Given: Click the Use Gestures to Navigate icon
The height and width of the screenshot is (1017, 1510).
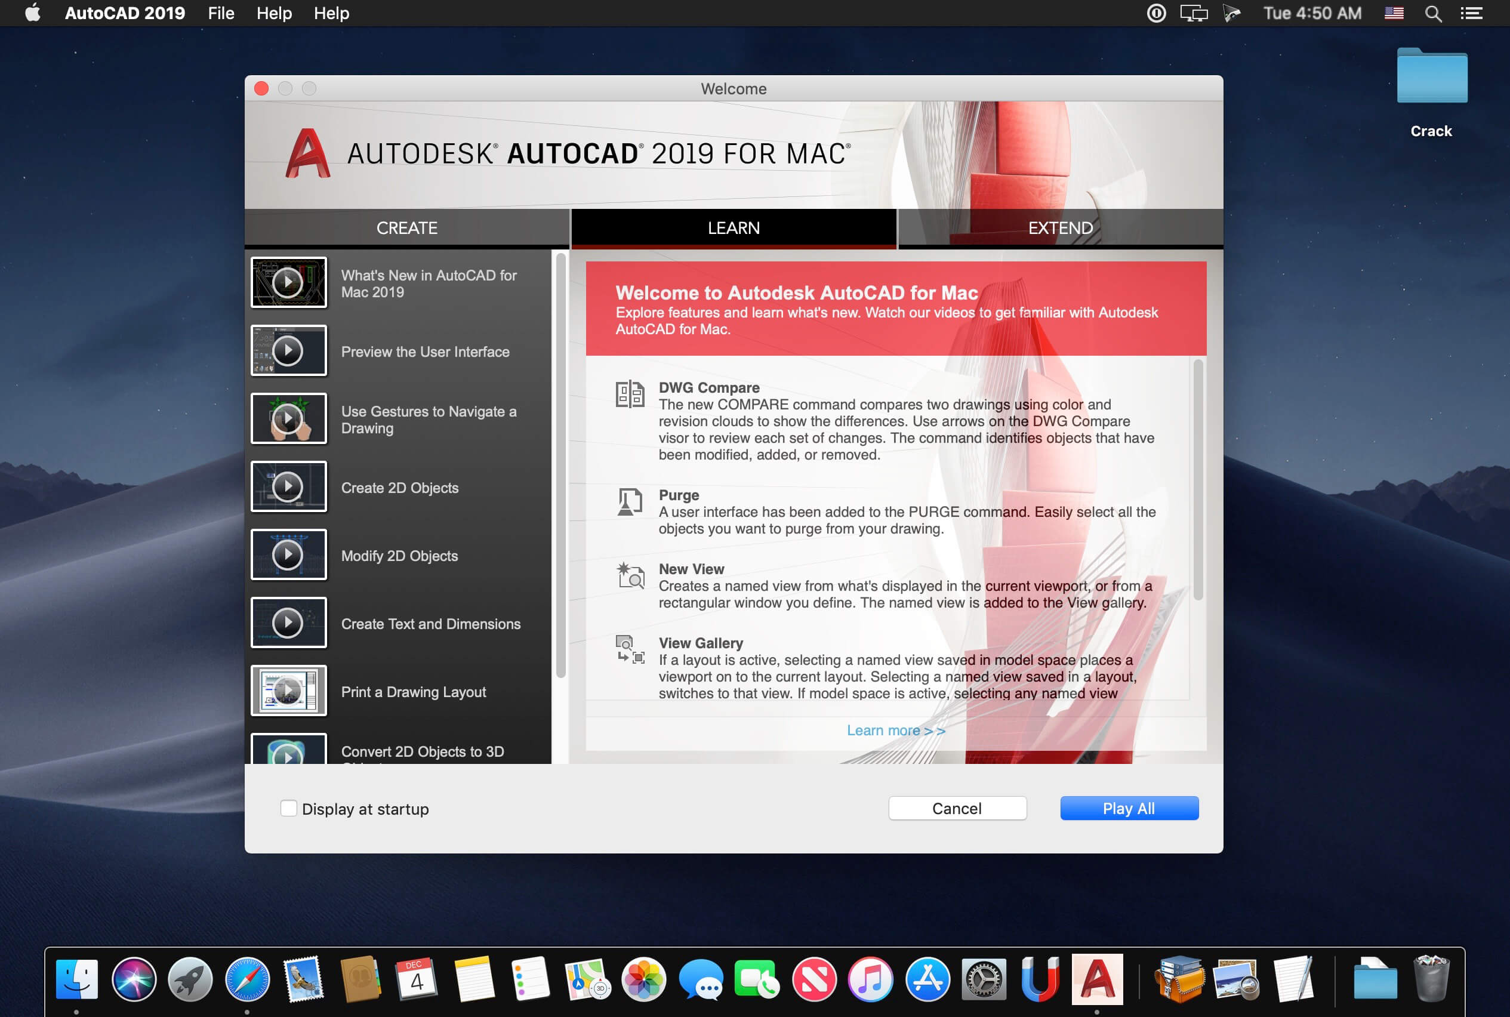Looking at the screenshot, I should point(288,419).
